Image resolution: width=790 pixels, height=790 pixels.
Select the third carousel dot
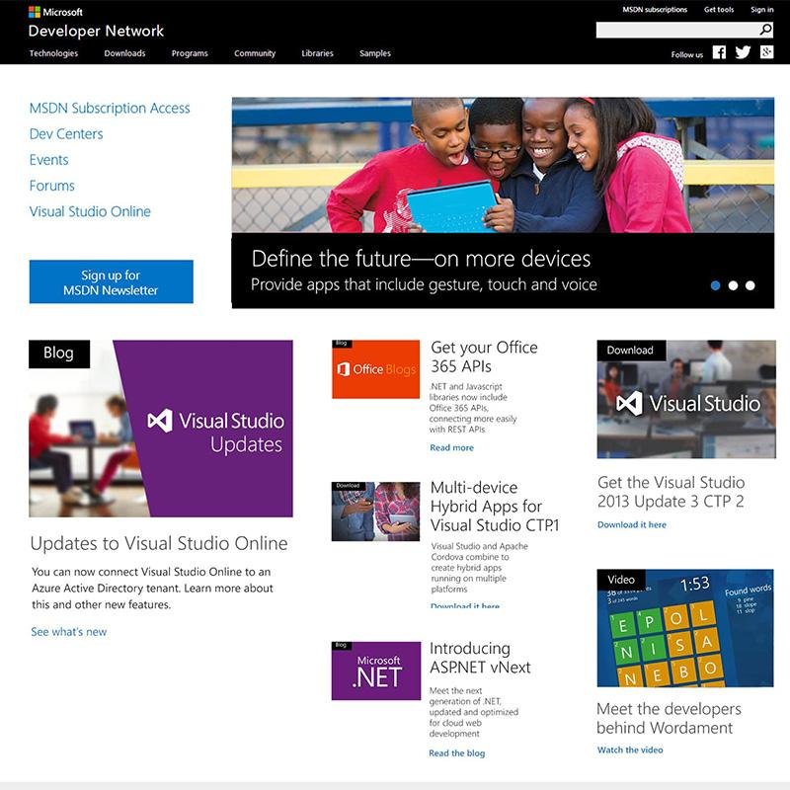pyautogui.click(x=750, y=285)
